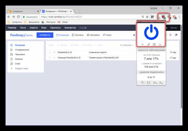Tick checkbox for Команда Rambler&Co ID message

(x=50, y=58)
